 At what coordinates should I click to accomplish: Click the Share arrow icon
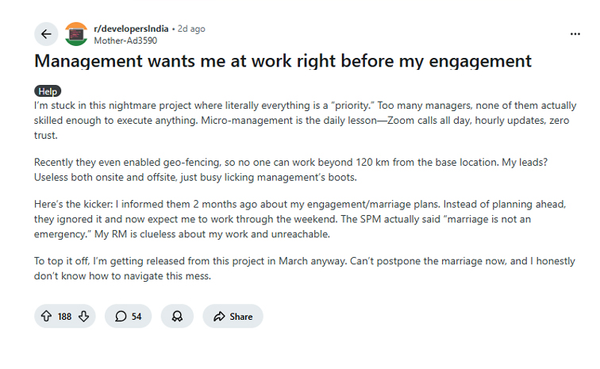coord(219,316)
